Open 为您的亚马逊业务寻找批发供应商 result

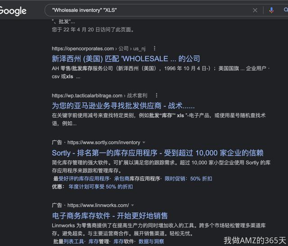point(123,105)
